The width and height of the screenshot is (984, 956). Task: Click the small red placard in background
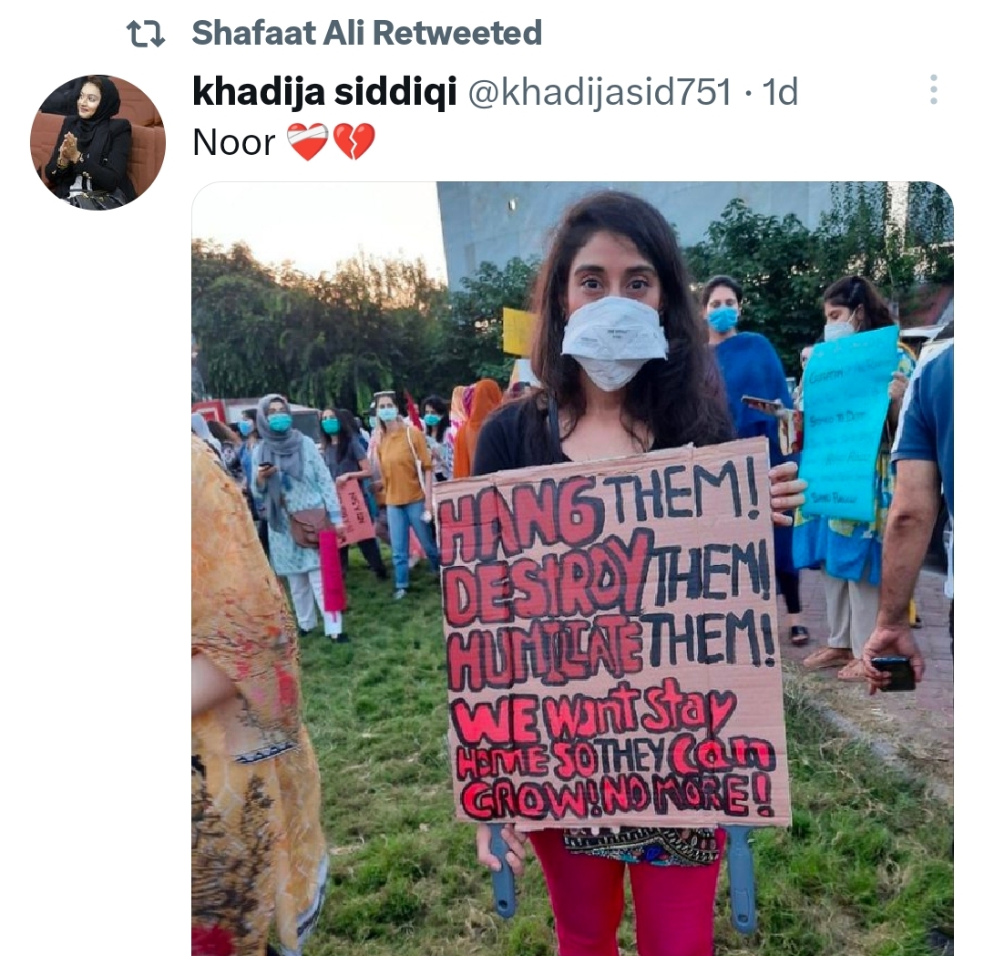(x=356, y=512)
